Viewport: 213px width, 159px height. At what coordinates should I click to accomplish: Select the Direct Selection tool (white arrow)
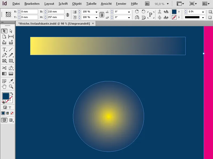pyautogui.click(x=11, y=31)
